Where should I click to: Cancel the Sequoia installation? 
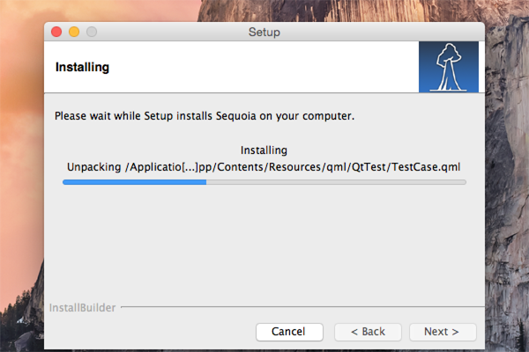[x=289, y=332]
